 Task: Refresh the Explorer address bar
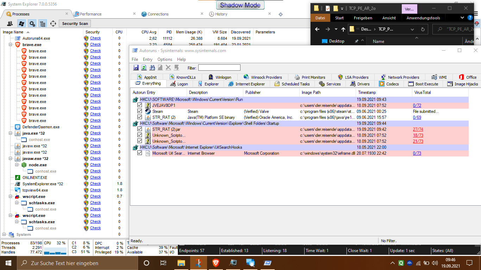pyautogui.click(x=423, y=29)
